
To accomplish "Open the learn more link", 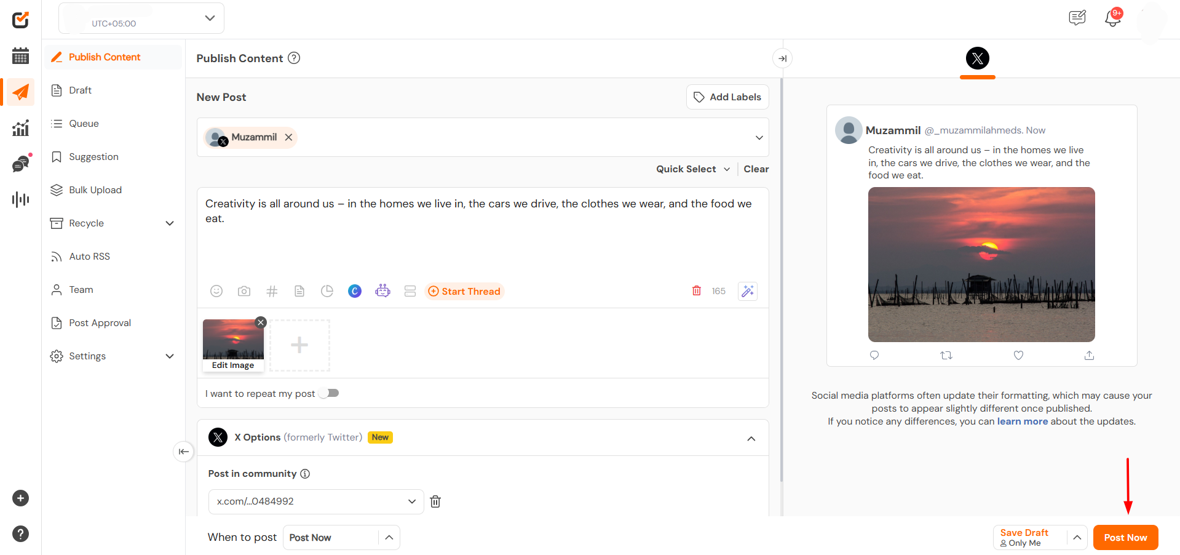I will click(1022, 421).
